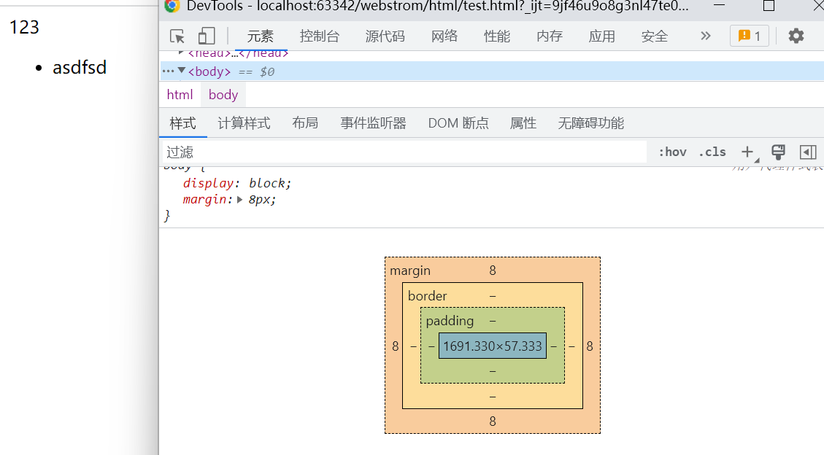Open DevTools settings gear
This screenshot has width=824, height=455.
(x=796, y=36)
